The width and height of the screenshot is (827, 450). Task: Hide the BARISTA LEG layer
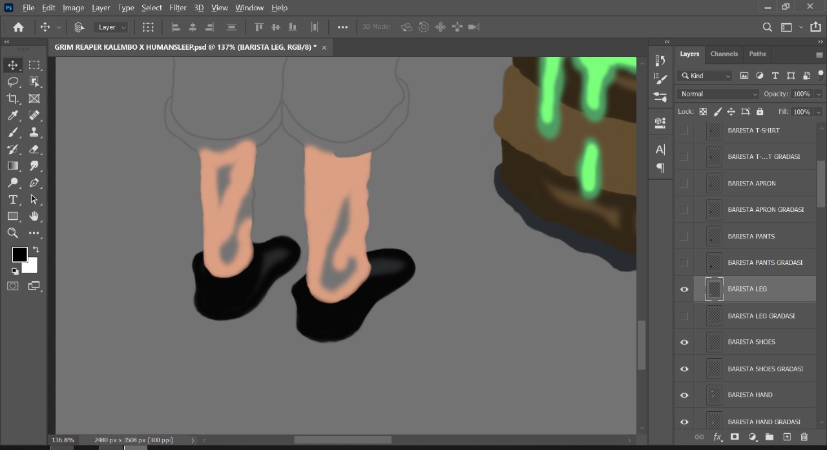pyautogui.click(x=684, y=289)
